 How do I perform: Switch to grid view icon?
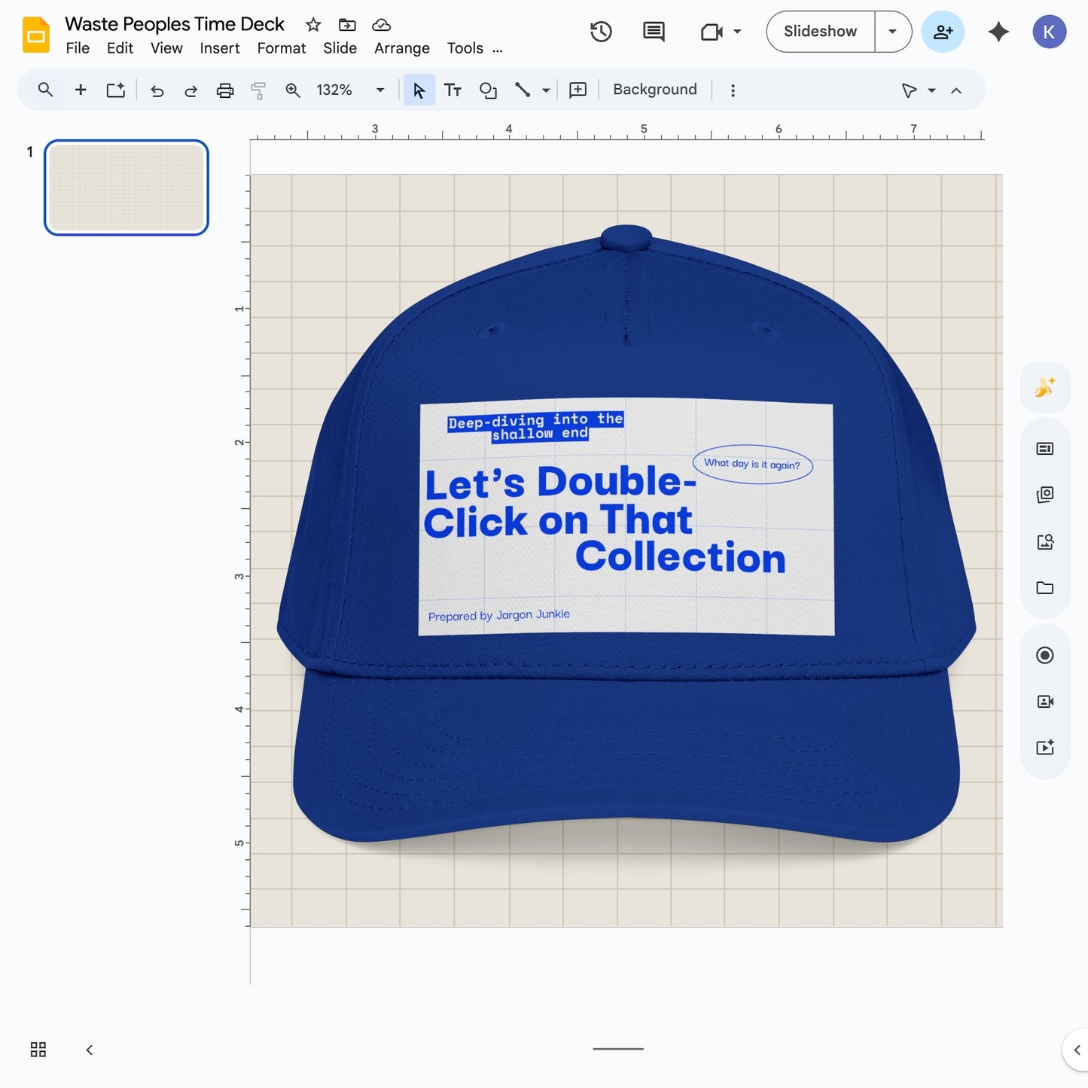38,1050
